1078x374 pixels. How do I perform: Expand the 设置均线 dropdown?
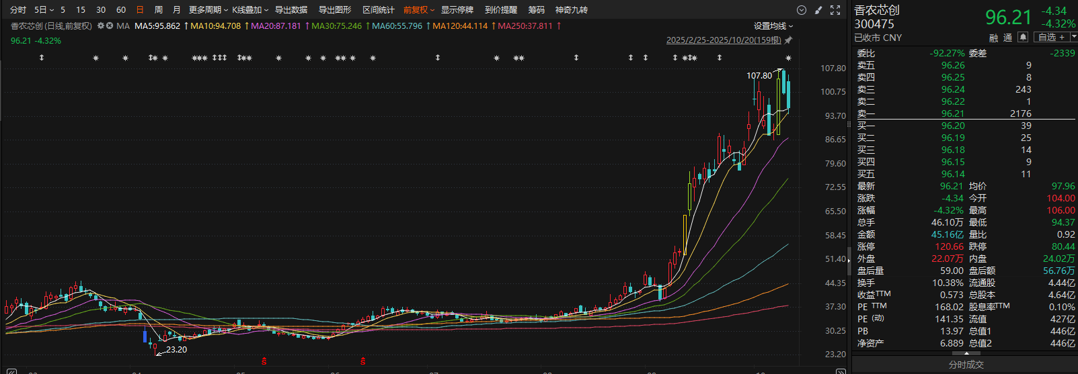point(773,26)
